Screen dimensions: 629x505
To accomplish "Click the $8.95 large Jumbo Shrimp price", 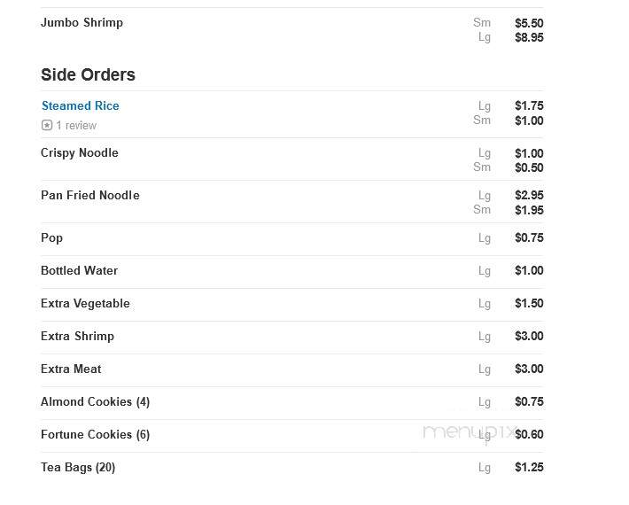I will click(529, 38).
